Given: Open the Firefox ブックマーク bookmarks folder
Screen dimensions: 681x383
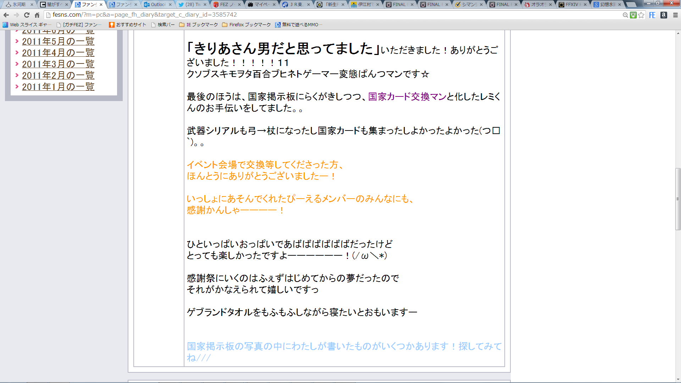Looking at the screenshot, I should 246,25.
